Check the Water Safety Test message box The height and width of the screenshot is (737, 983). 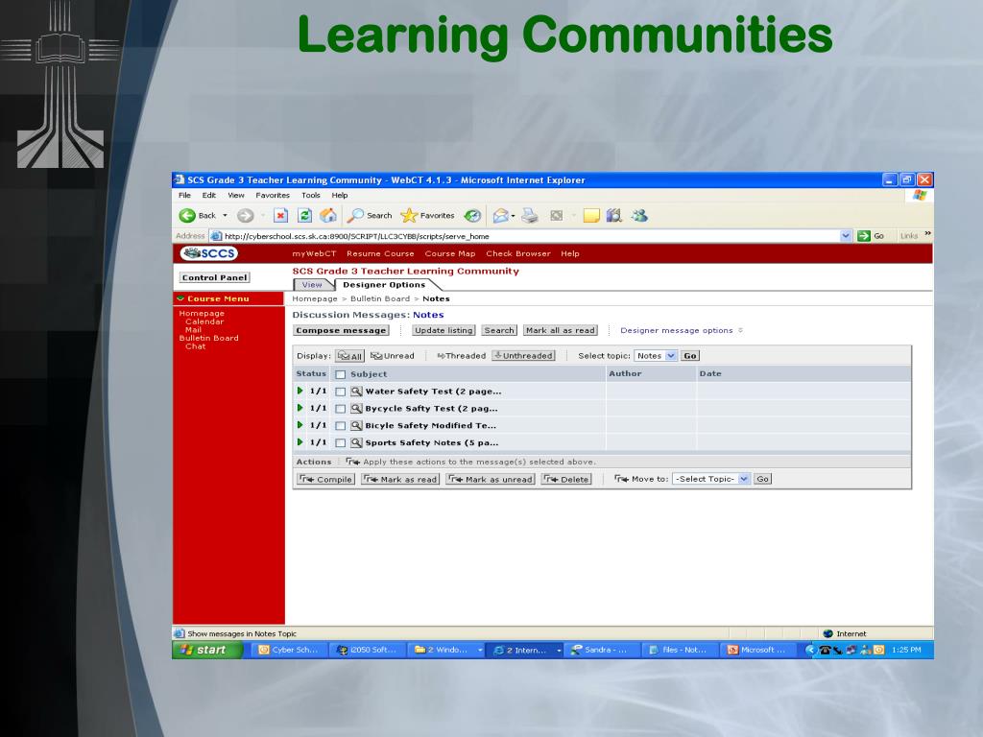pyautogui.click(x=341, y=392)
